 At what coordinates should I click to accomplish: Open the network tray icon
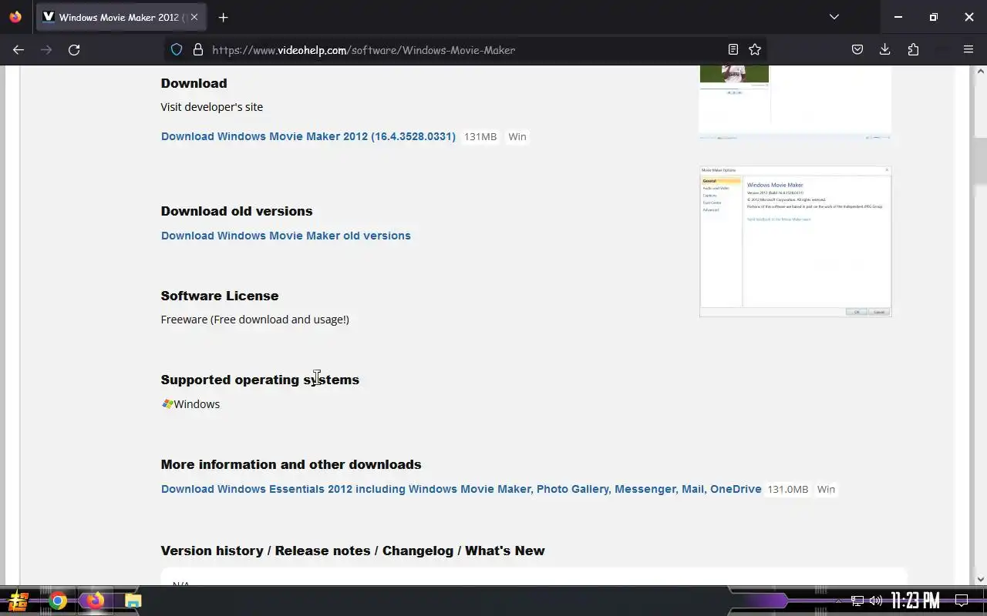click(x=857, y=601)
